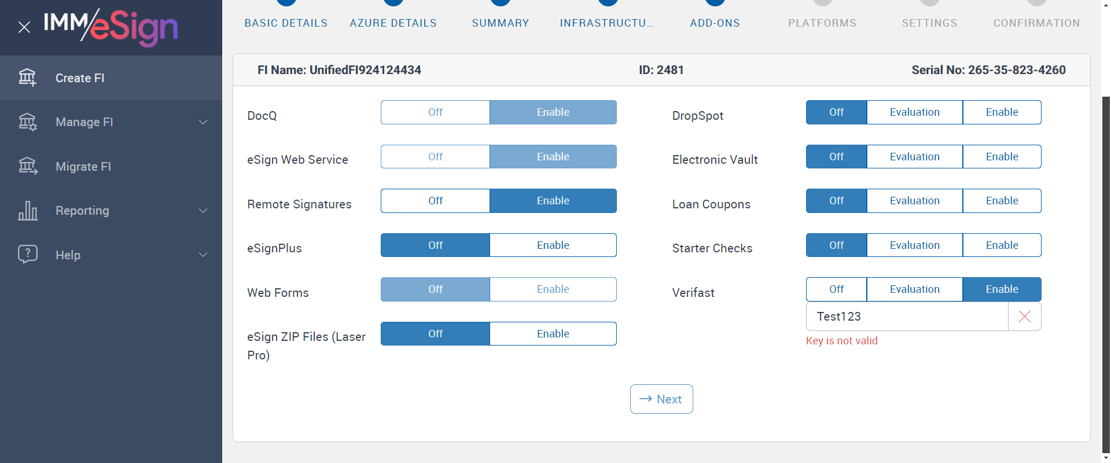Set eSign Web Service to Enable

tap(553, 157)
